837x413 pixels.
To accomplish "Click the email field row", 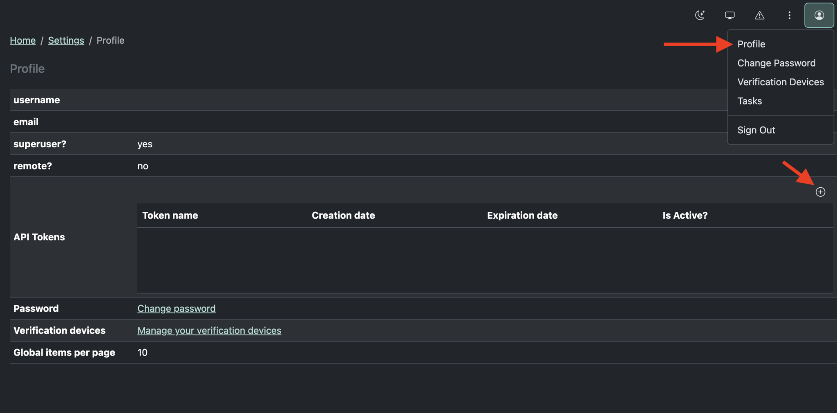I will [x=26, y=122].
